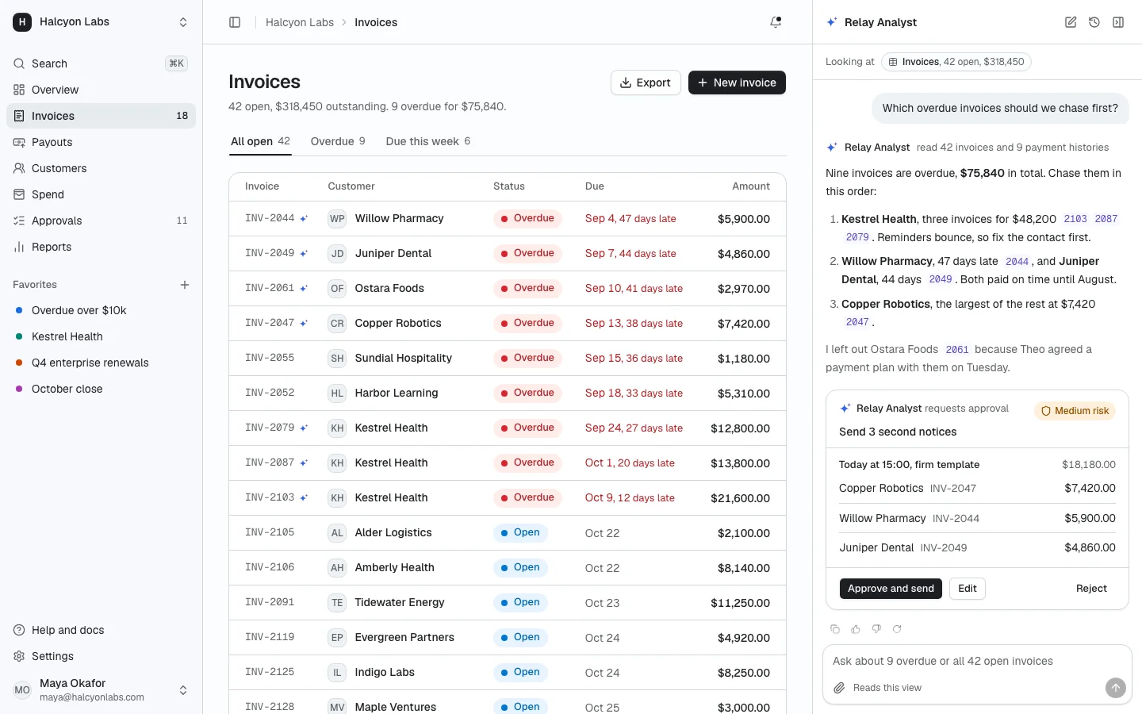
Task: Switch to the Overdue tab
Action: coord(338,141)
